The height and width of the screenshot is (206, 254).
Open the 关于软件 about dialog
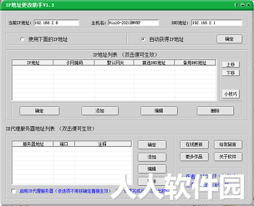tap(228, 156)
